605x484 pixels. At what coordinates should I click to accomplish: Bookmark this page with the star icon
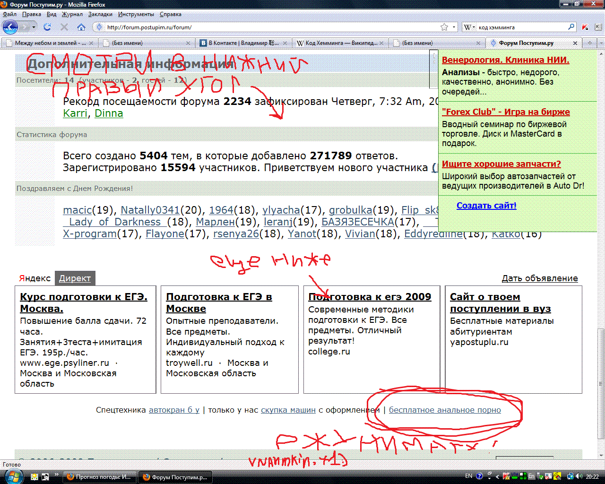[x=444, y=27]
